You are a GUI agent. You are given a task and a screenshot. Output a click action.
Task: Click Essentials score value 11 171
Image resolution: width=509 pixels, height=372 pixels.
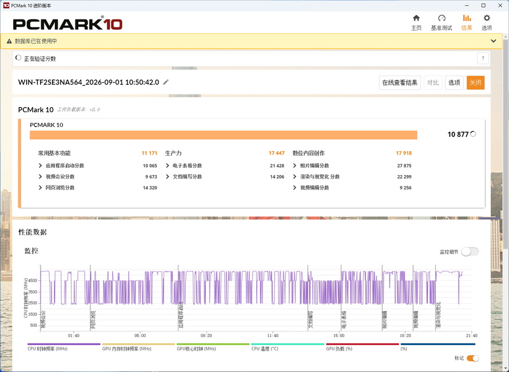coord(149,153)
